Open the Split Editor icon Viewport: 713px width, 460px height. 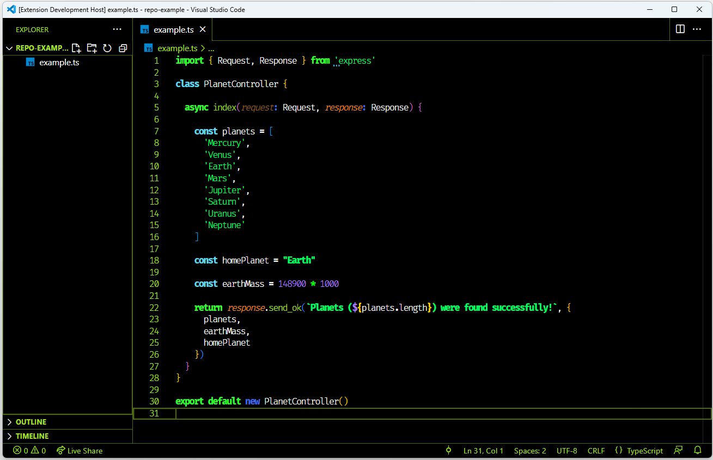click(x=680, y=29)
